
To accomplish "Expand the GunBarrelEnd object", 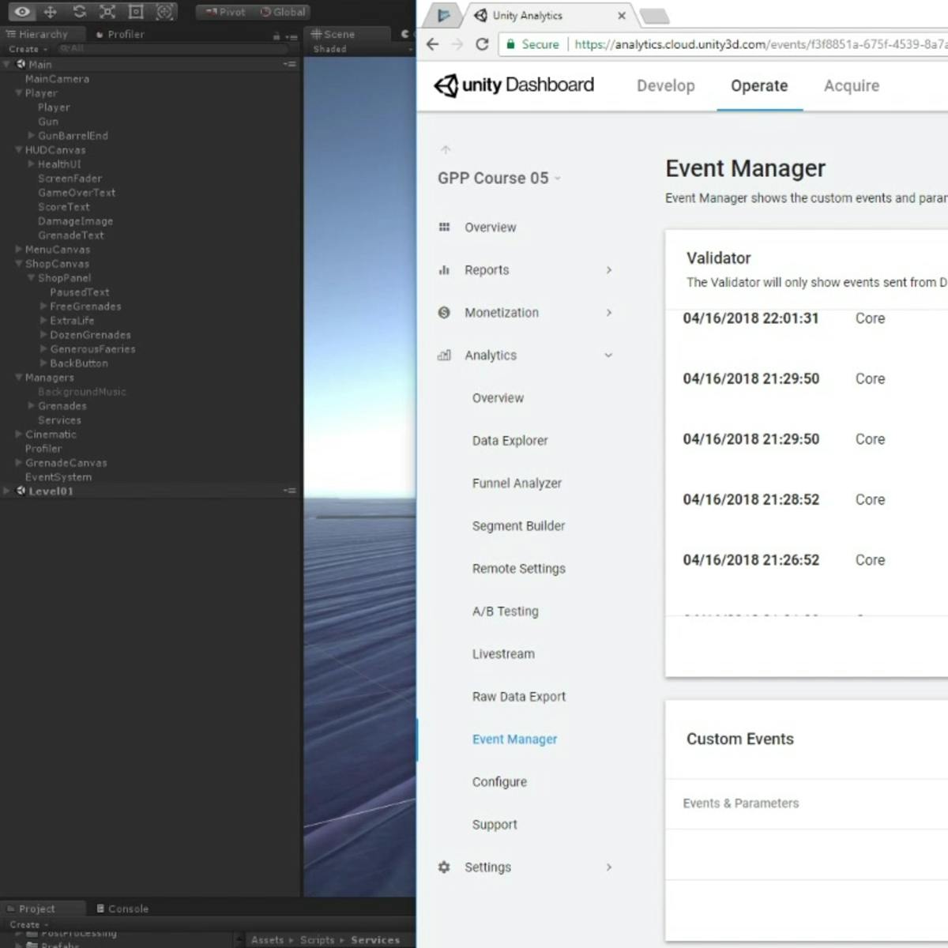I will pos(32,135).
